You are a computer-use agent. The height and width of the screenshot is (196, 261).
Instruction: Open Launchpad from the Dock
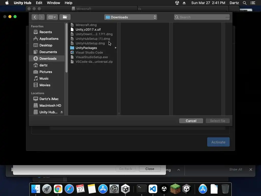pos(47,189)
